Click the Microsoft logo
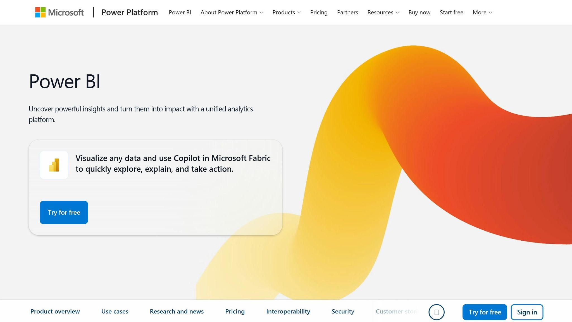Screen dimensions: 572x322 pos(59,12)
